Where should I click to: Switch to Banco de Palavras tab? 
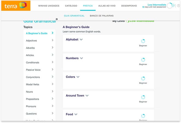101,16
